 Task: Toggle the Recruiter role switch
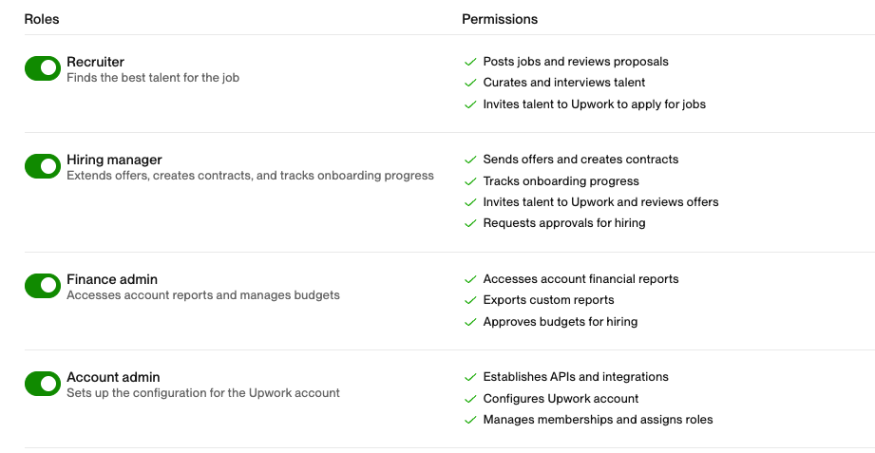(43, 68)
